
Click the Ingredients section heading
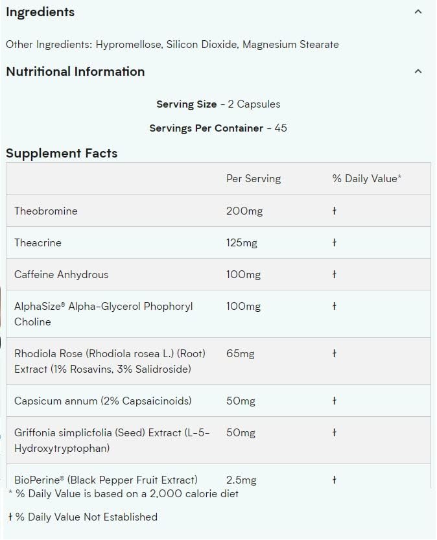coord(40,12)
